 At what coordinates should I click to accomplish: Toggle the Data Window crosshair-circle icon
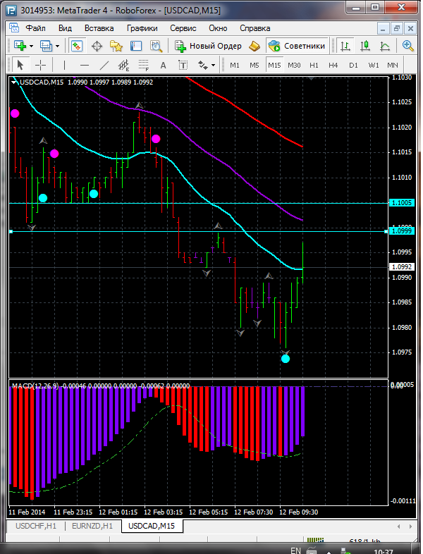[97, 46]
